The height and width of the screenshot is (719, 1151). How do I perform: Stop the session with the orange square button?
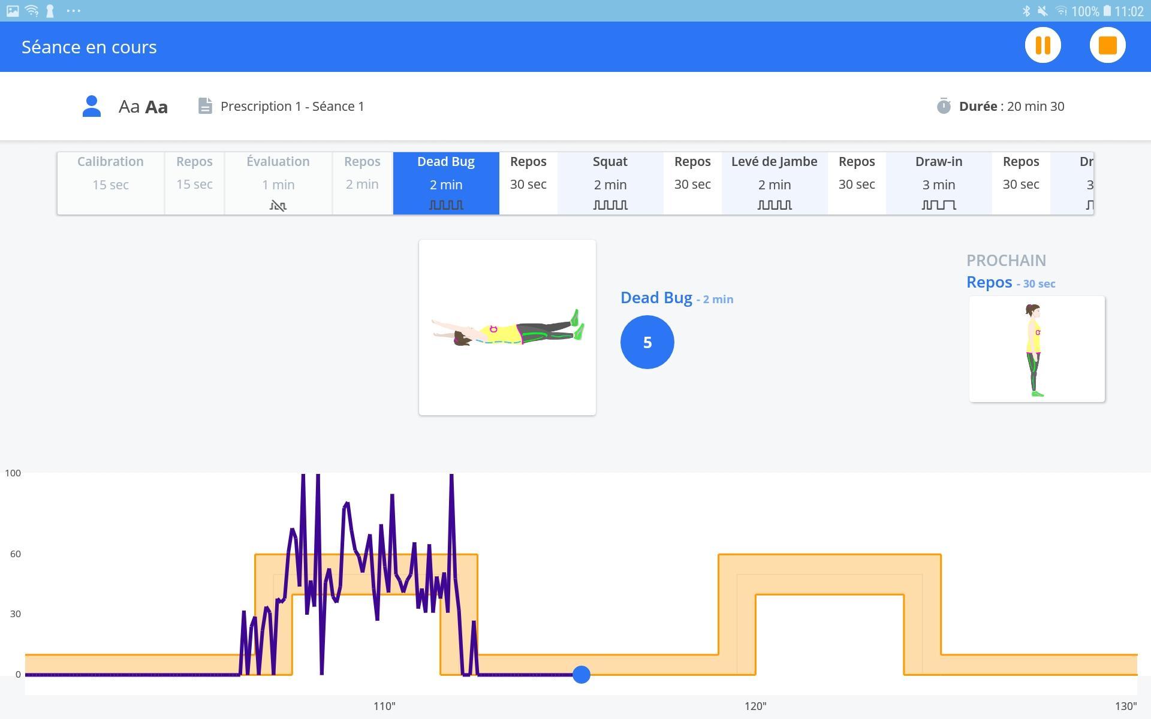pyautogui.click(x=1107, y=46)
